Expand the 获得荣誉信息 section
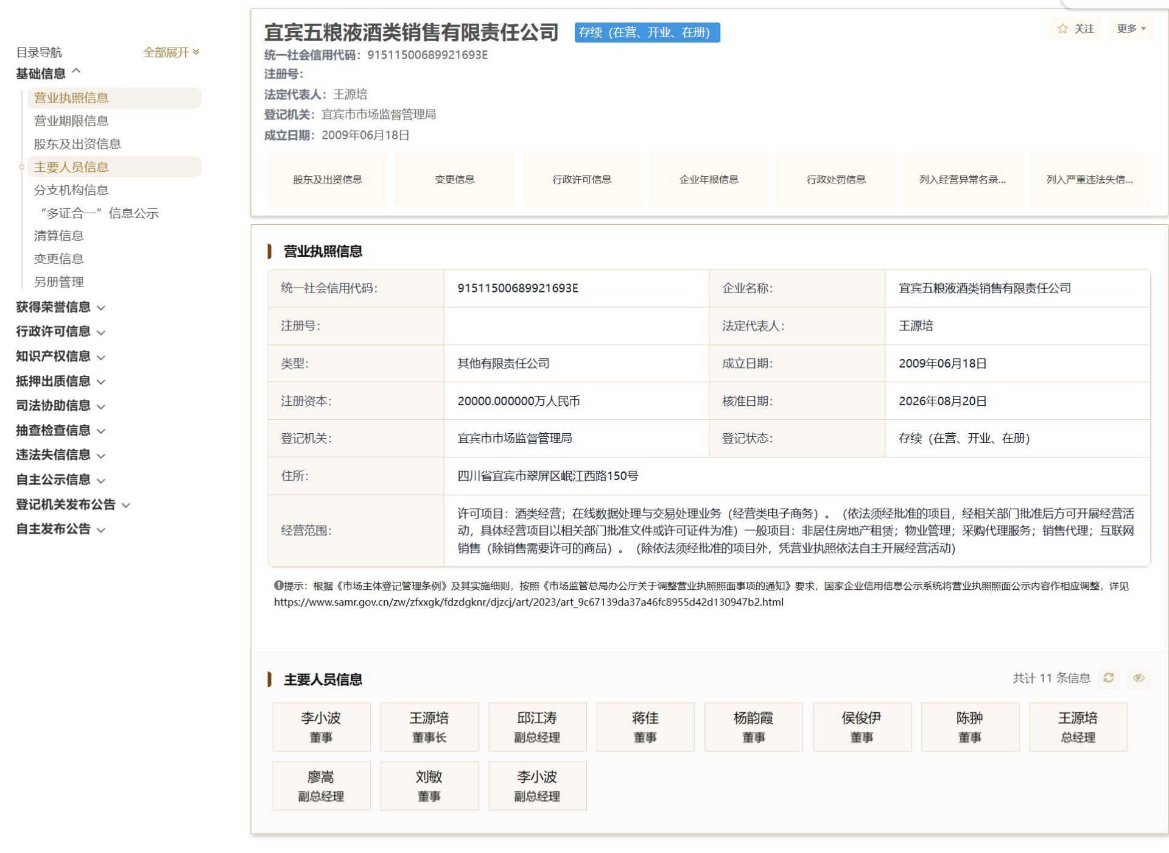Image resolution: width=1169 pixels, height=853 pixels. tap(61, 307)
